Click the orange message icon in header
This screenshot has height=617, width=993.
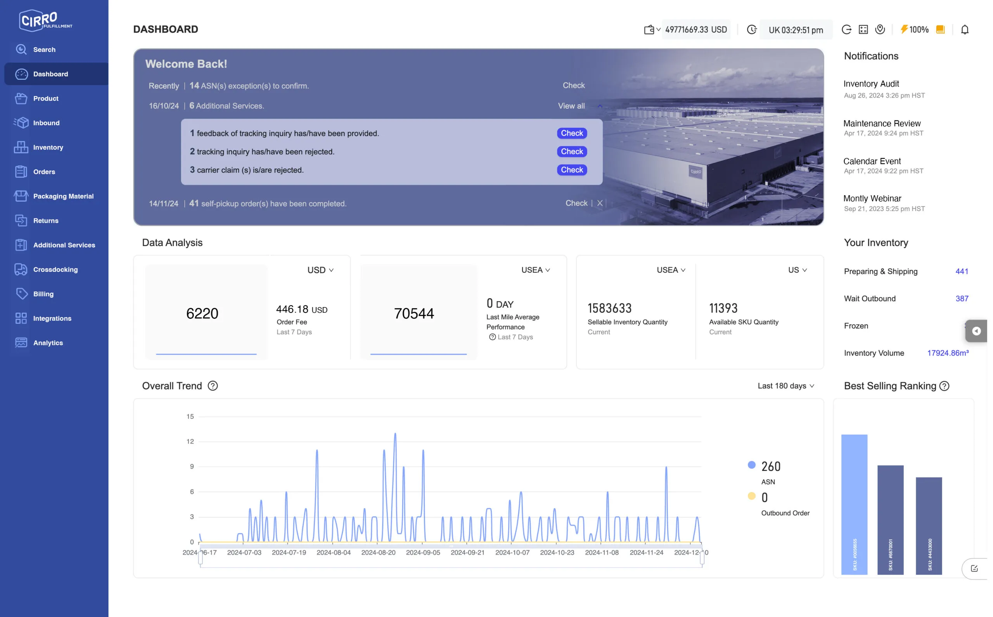(940, 30)
